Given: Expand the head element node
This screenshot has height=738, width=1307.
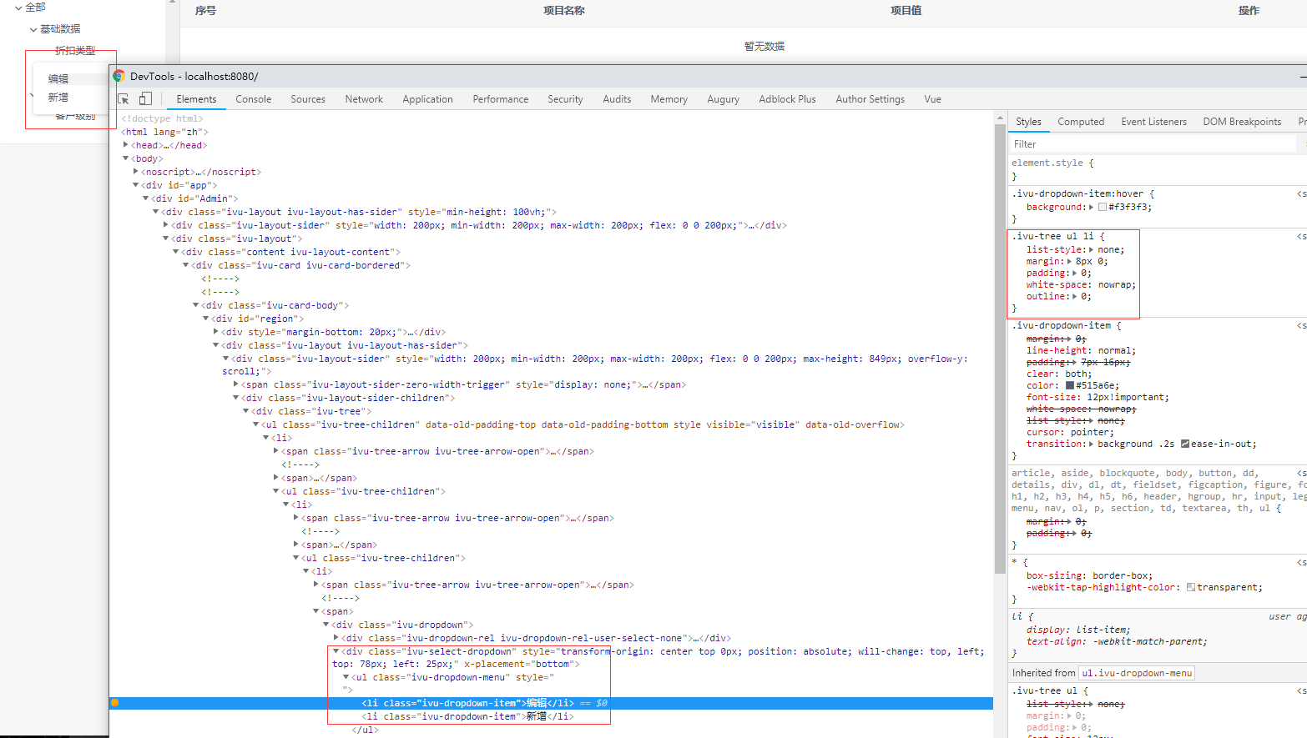Looking at the screenshot, I should click(x=126, y=144).
